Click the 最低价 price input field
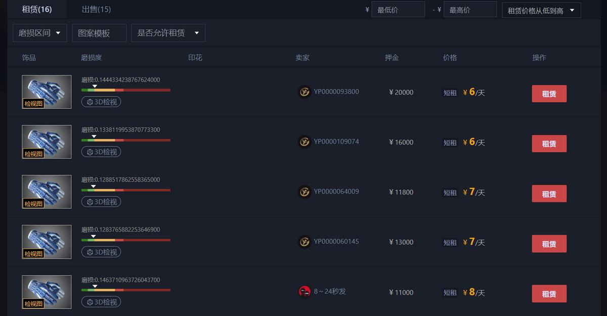This screenshot has width=607, height=316. pos(398,9)
